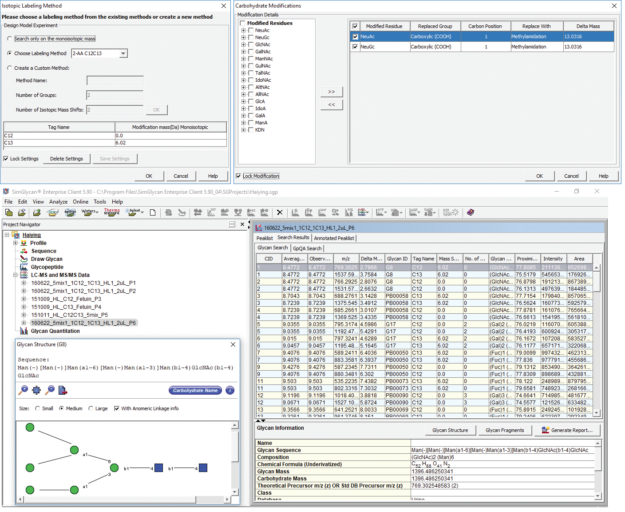Click the Glycan Fragments button
The width and height of the screenshot is (625, 512).
click(x=505, y=430)
